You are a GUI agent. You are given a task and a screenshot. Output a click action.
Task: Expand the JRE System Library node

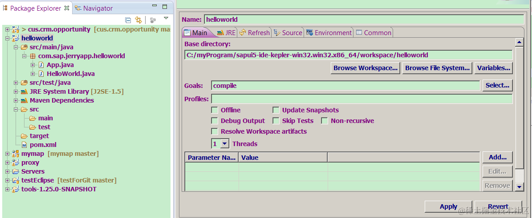point(16,91)
